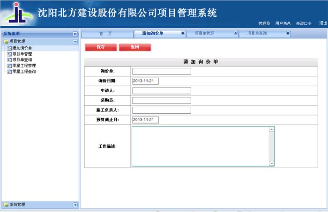
Task: Select 零星工程查询 in the sidebar tree
Action: point(23,72)
